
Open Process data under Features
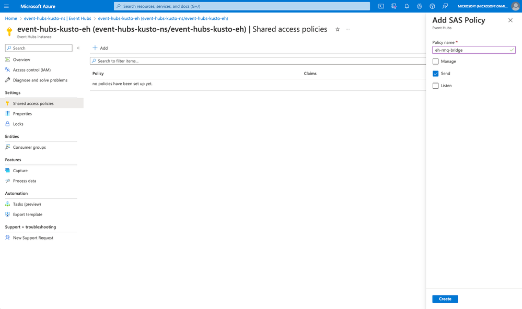pos(25,181)
